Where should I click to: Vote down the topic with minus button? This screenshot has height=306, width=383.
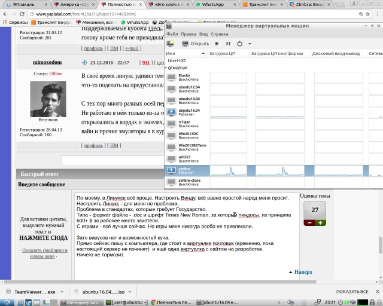(309, 223)
